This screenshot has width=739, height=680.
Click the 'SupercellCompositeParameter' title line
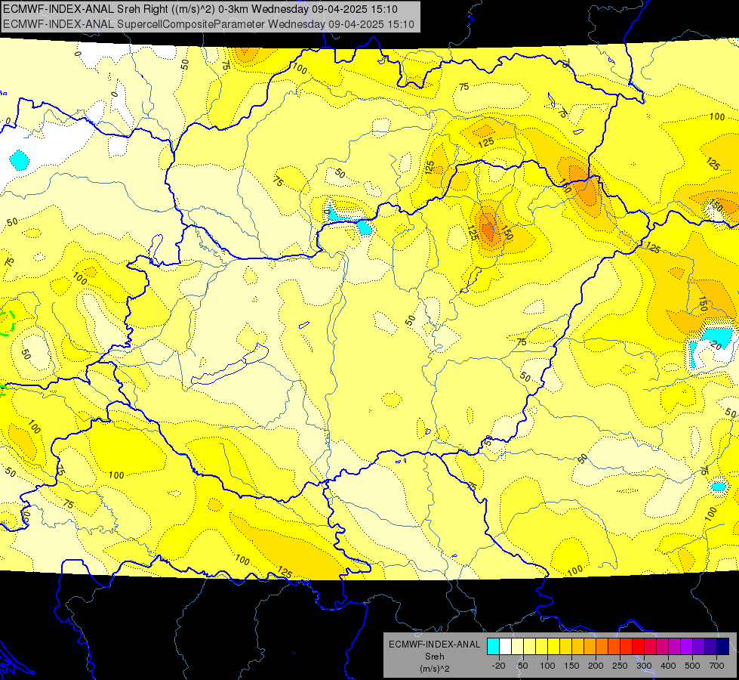(208, 24)
